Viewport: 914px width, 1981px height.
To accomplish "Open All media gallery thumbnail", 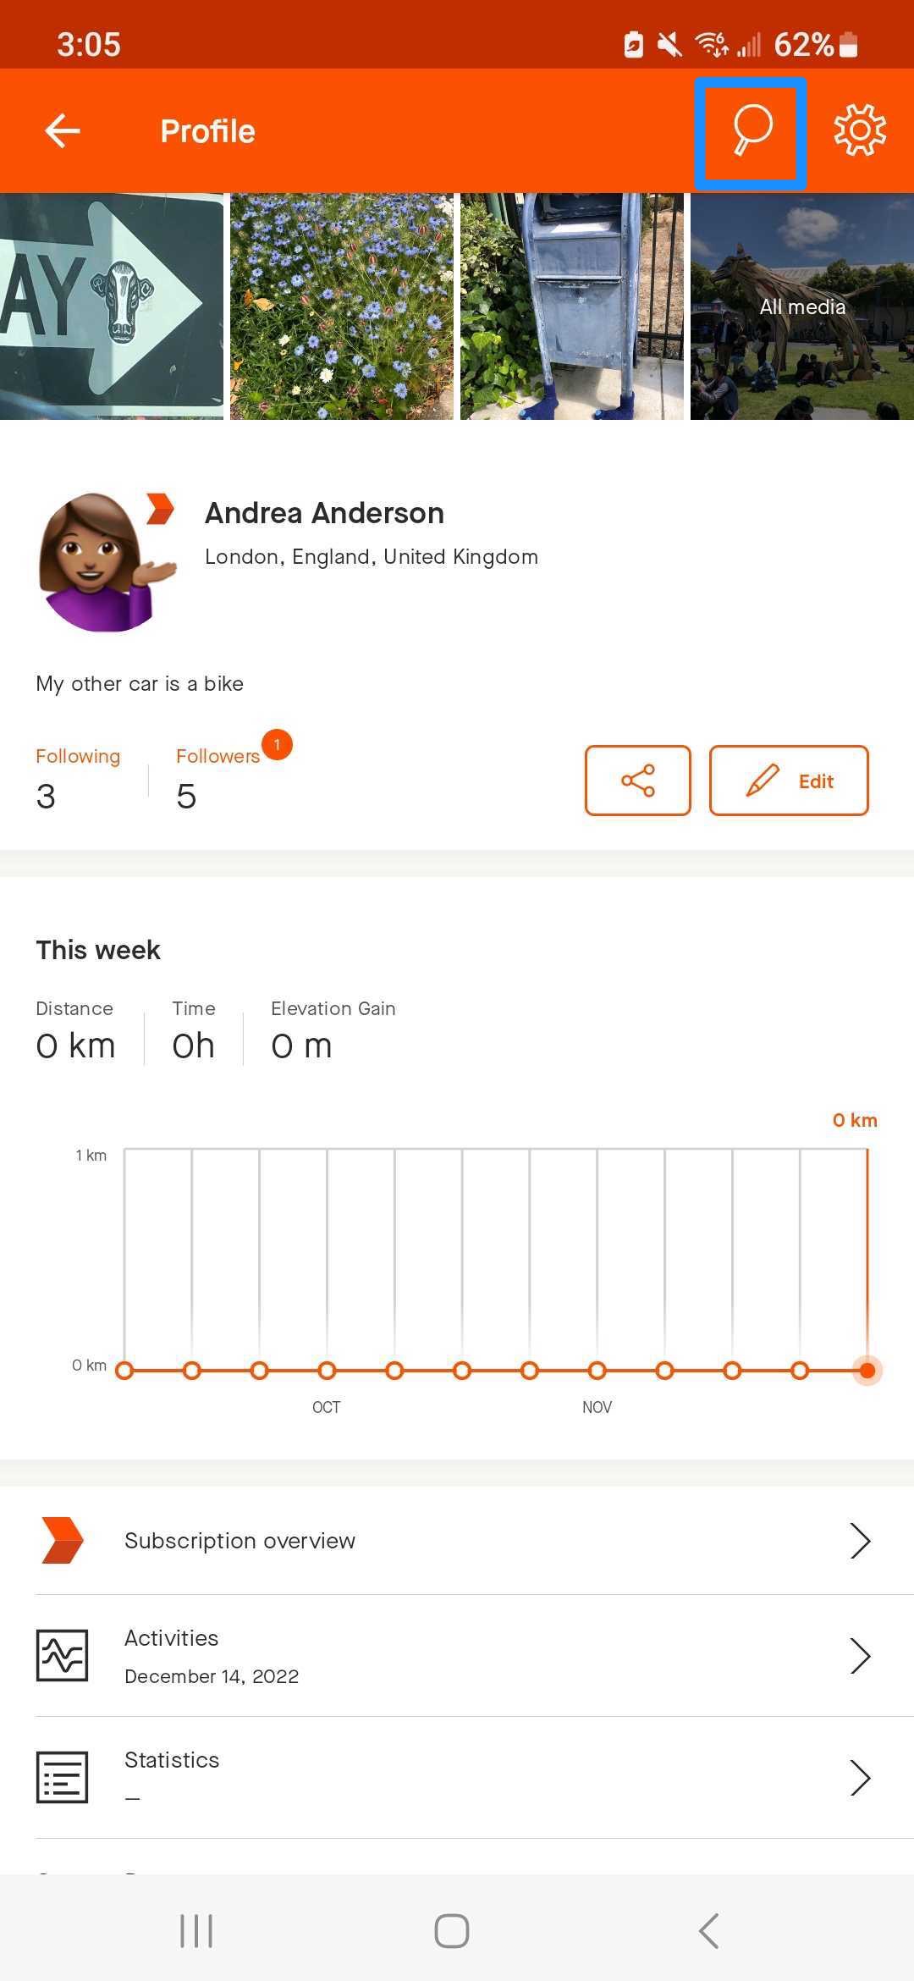I will [x=802, y=306].
